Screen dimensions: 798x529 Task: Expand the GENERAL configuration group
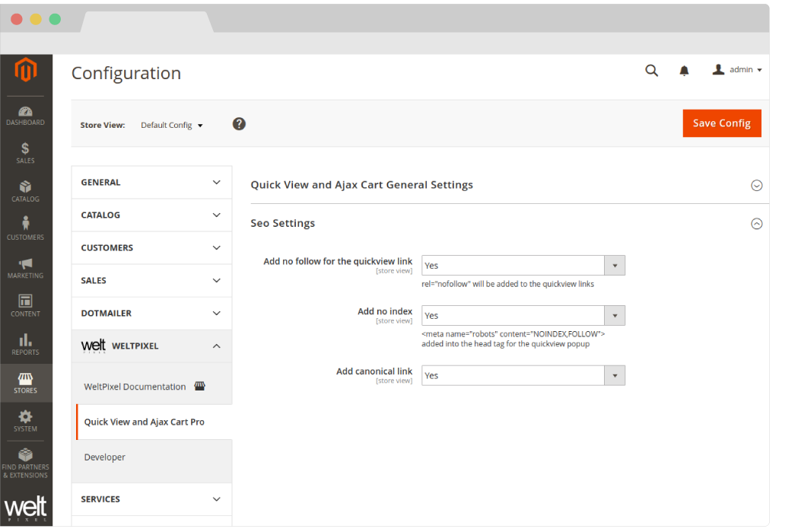pyautogui.click(x=151, y=183)
